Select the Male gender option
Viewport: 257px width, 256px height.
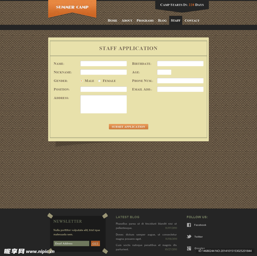pos(82,81)
